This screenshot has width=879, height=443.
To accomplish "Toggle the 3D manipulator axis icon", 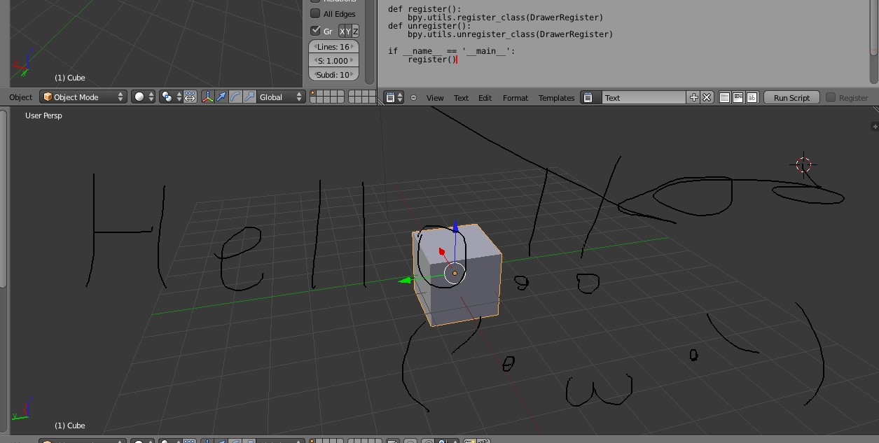I will tap(208, 97).
